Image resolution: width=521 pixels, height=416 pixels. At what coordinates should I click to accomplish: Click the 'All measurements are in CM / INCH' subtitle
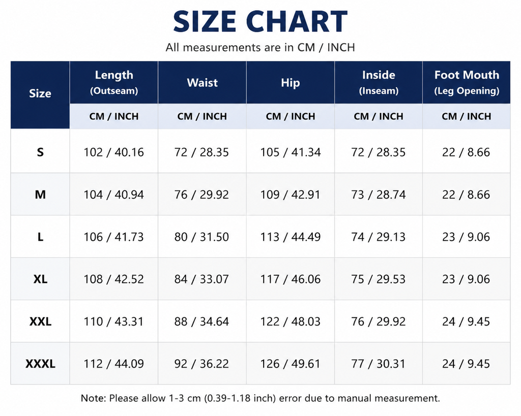(x=260, y=47)
